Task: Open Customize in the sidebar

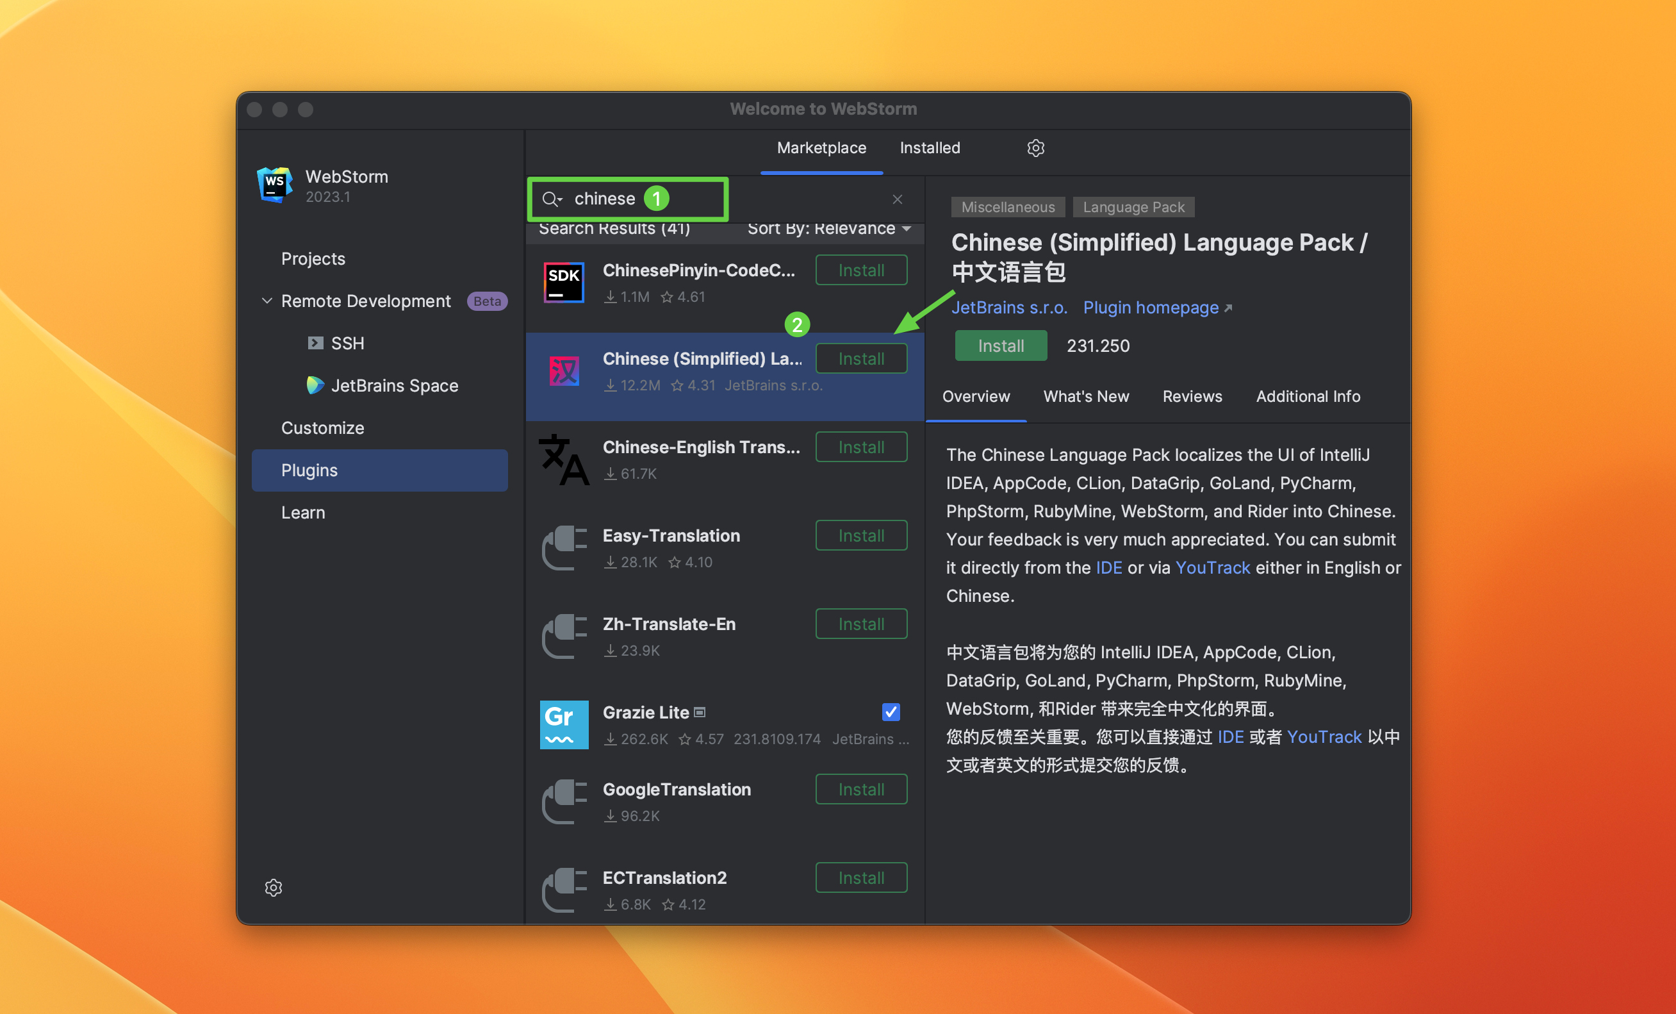Action: [x=322, y=428]
